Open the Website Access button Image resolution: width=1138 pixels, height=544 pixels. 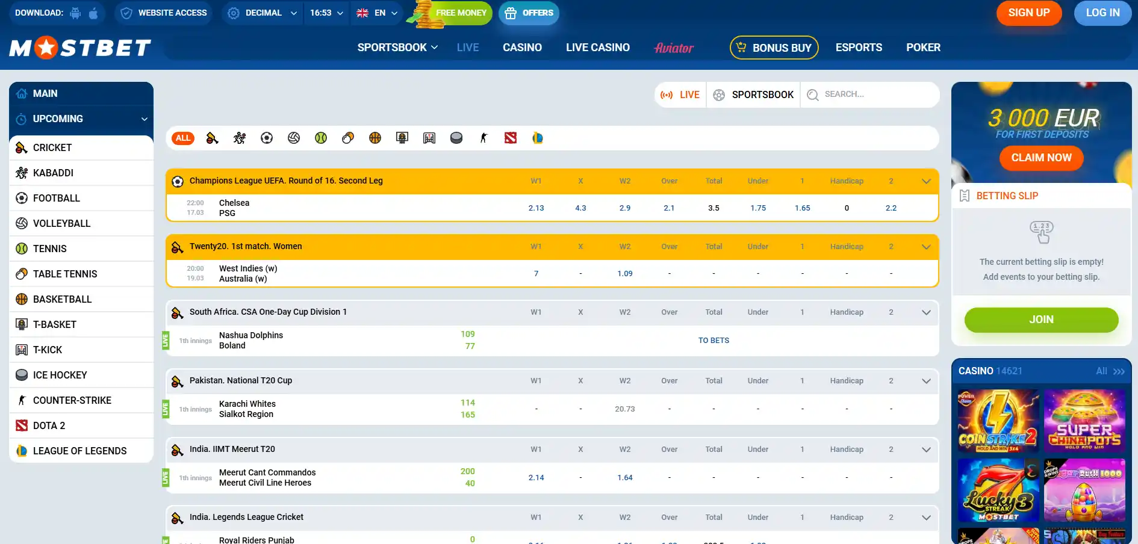(163, 13)
